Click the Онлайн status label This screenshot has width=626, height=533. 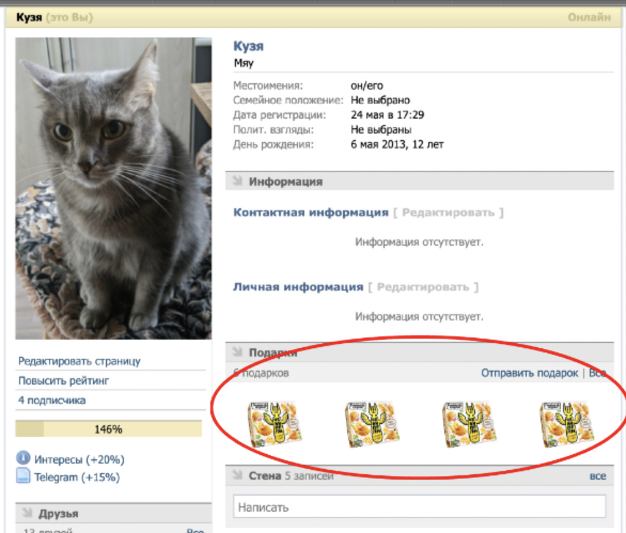[589, 18]
